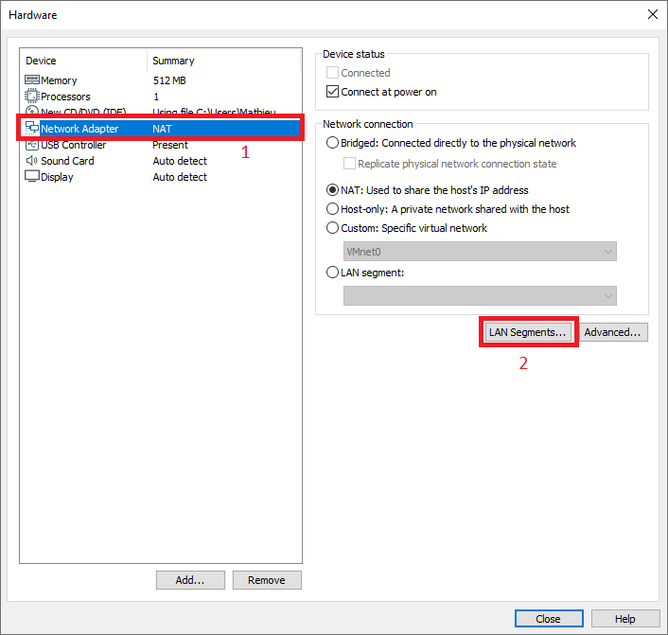Select the Bridged network connection option
This screenshot has height=635, width=668.
coord(332,143)
